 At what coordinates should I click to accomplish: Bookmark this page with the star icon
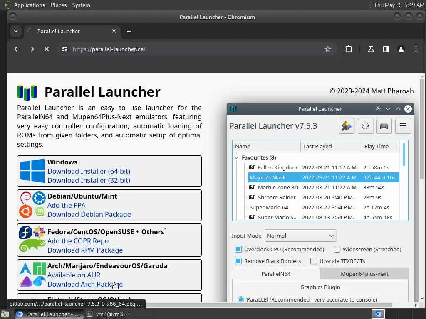click(x=328, y=49)
